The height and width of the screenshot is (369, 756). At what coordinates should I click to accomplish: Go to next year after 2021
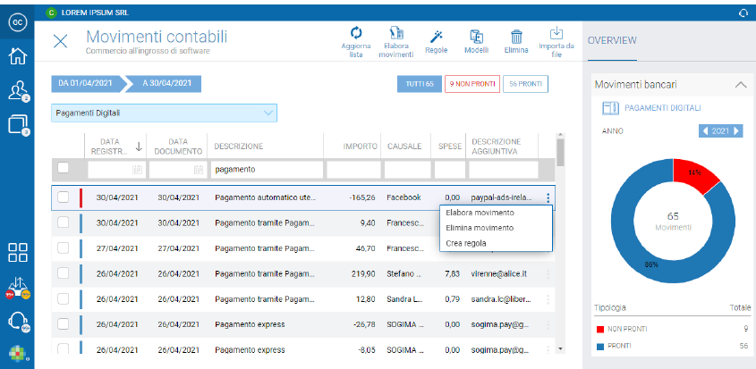(735, 131)
